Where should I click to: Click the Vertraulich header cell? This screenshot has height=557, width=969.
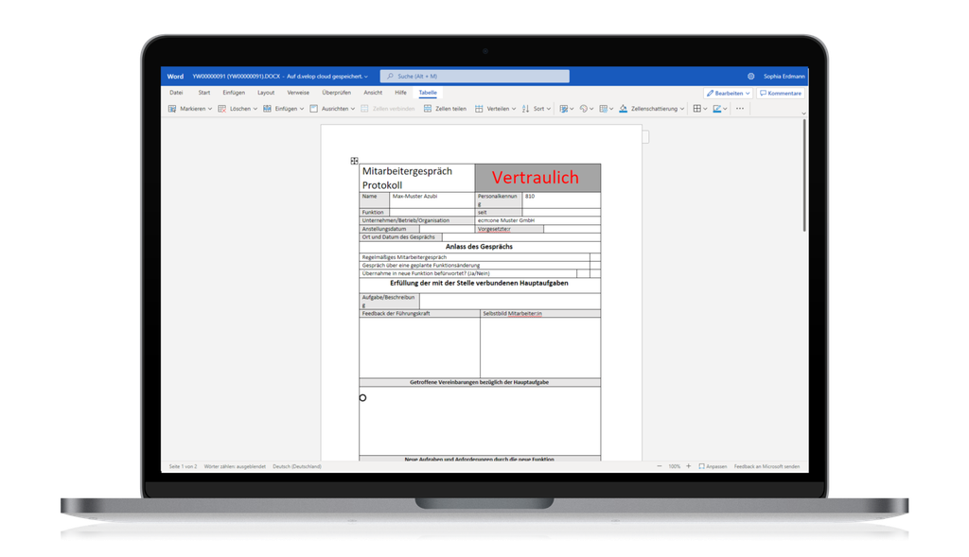(537, 178)
